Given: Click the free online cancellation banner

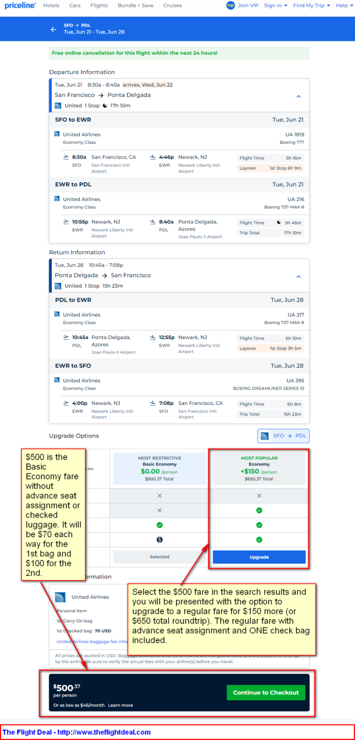Looking at the screenshot, I should (179, 53).
